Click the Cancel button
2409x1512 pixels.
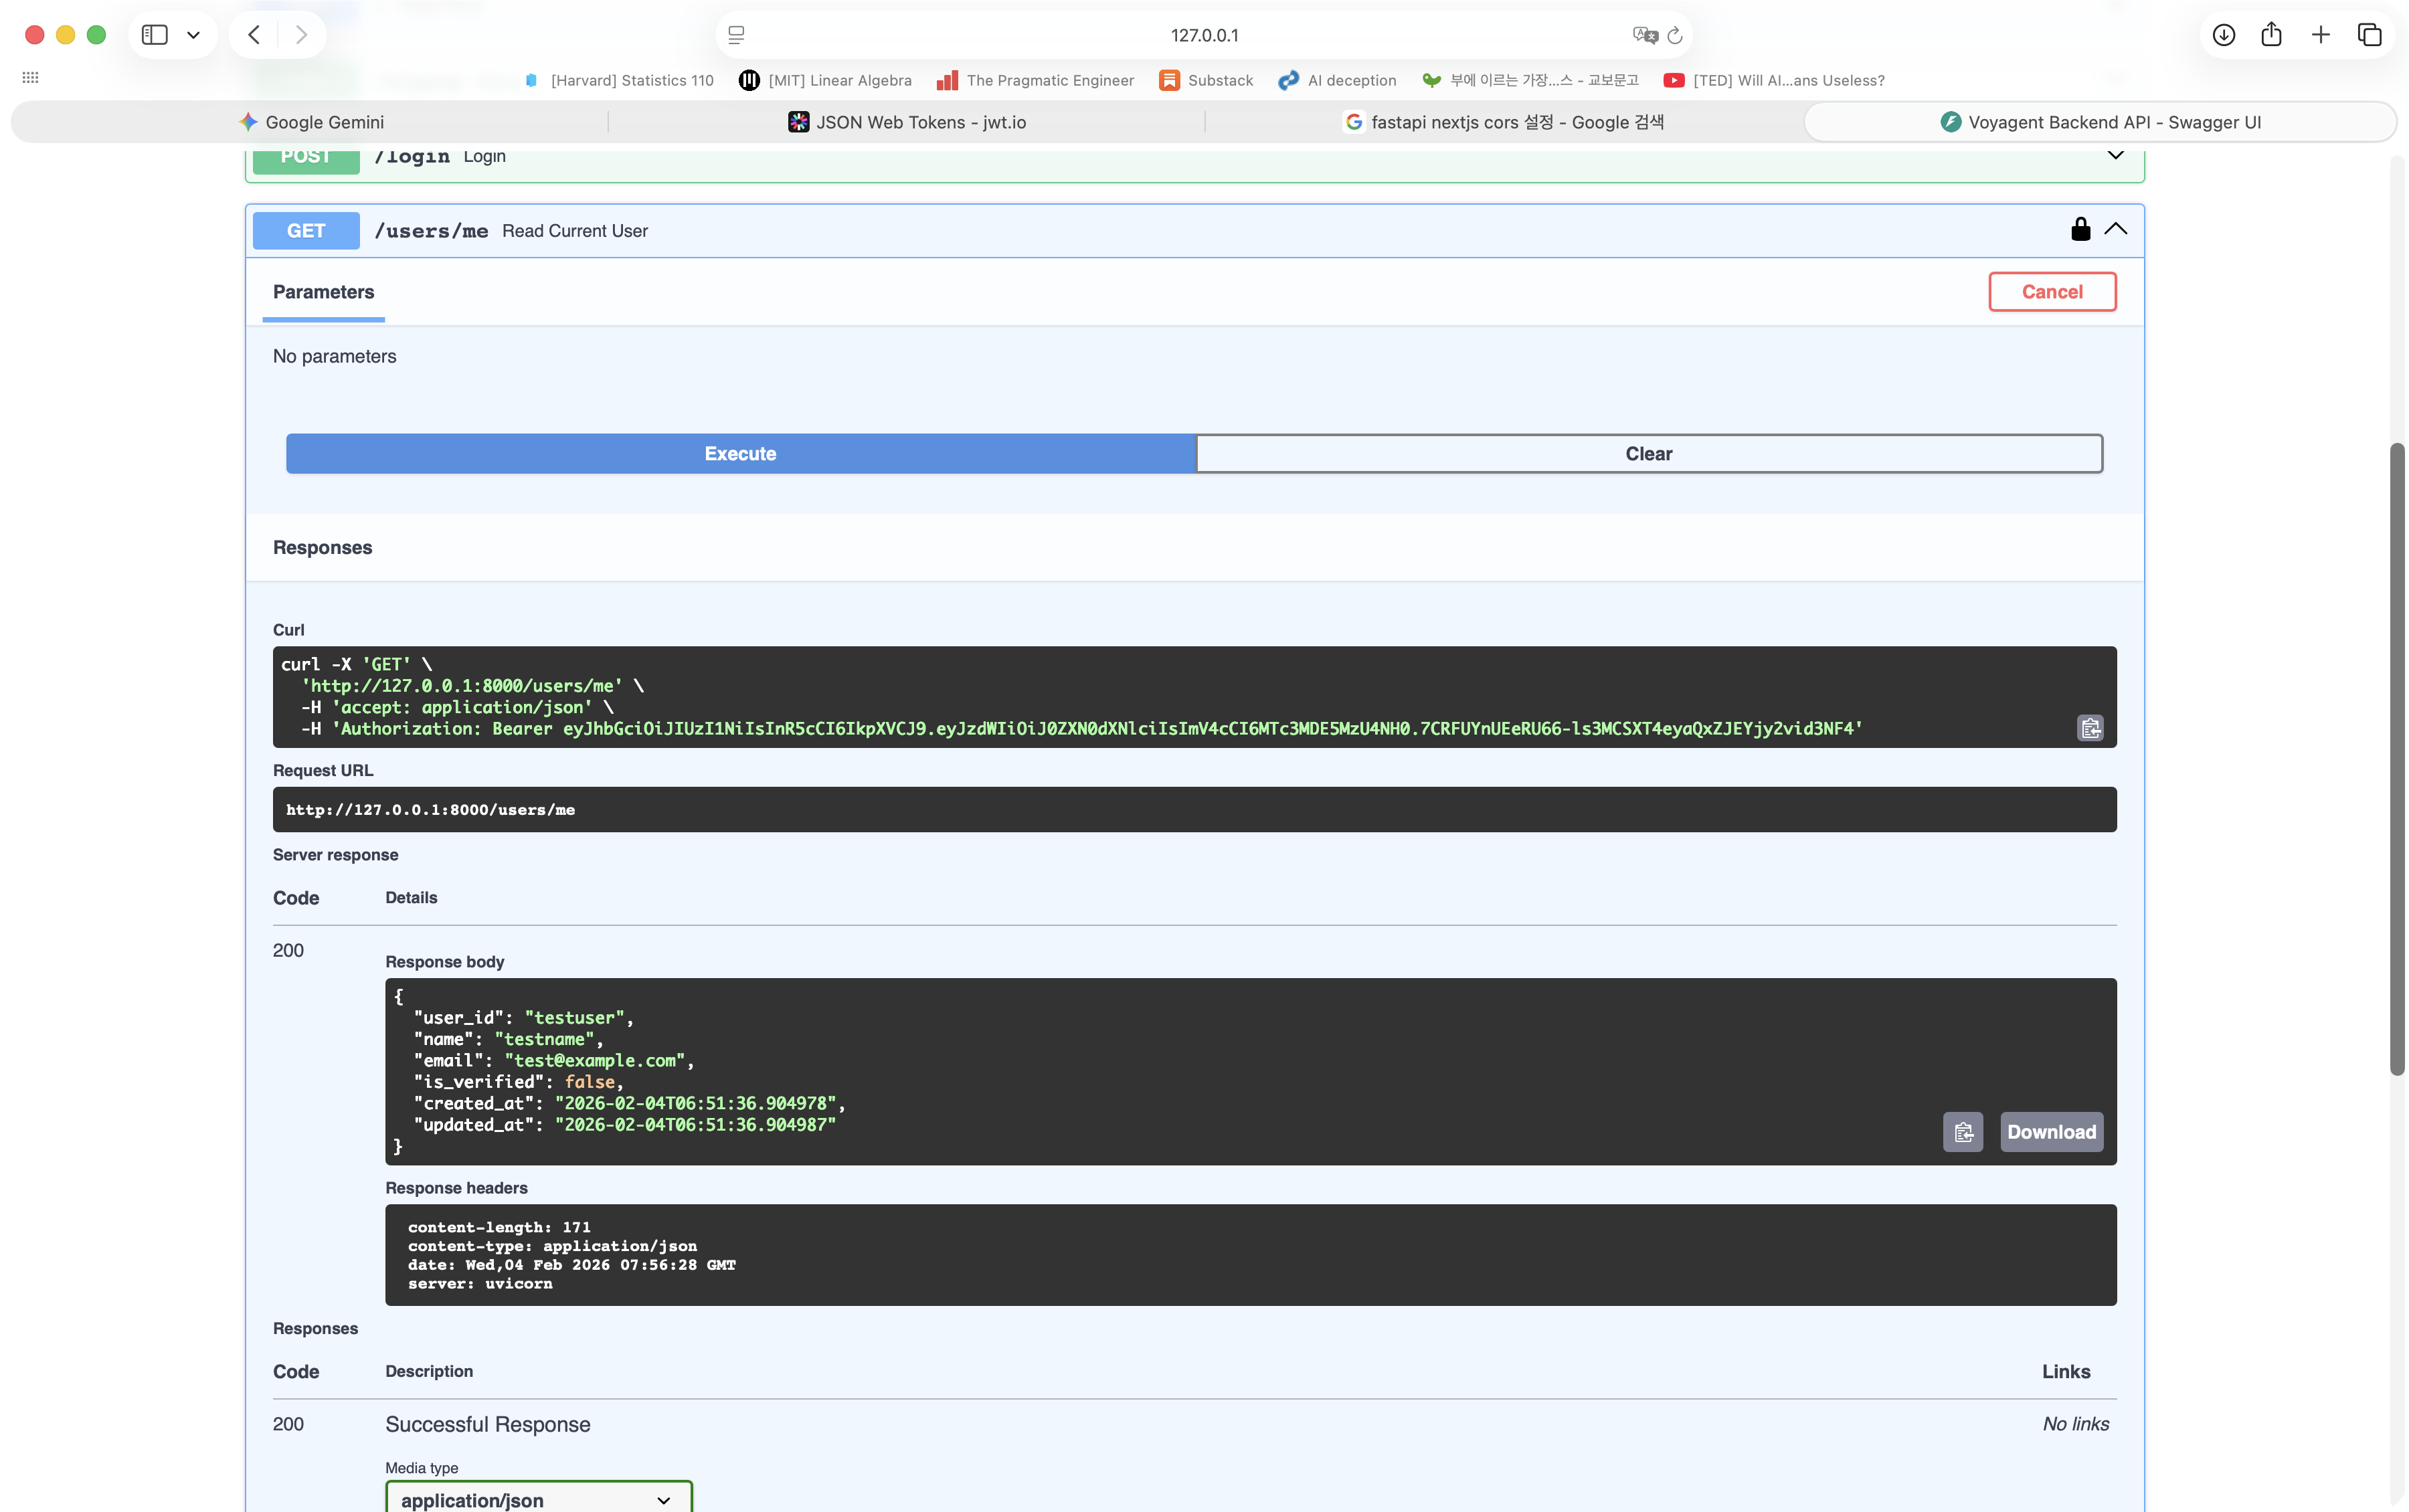click(2051, 292)
